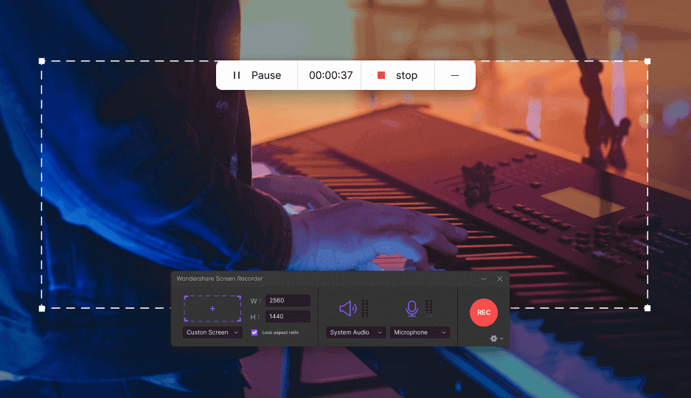Click the system audio speaker icon
Screen dimensions: 691x398
(x=347, y=308)
